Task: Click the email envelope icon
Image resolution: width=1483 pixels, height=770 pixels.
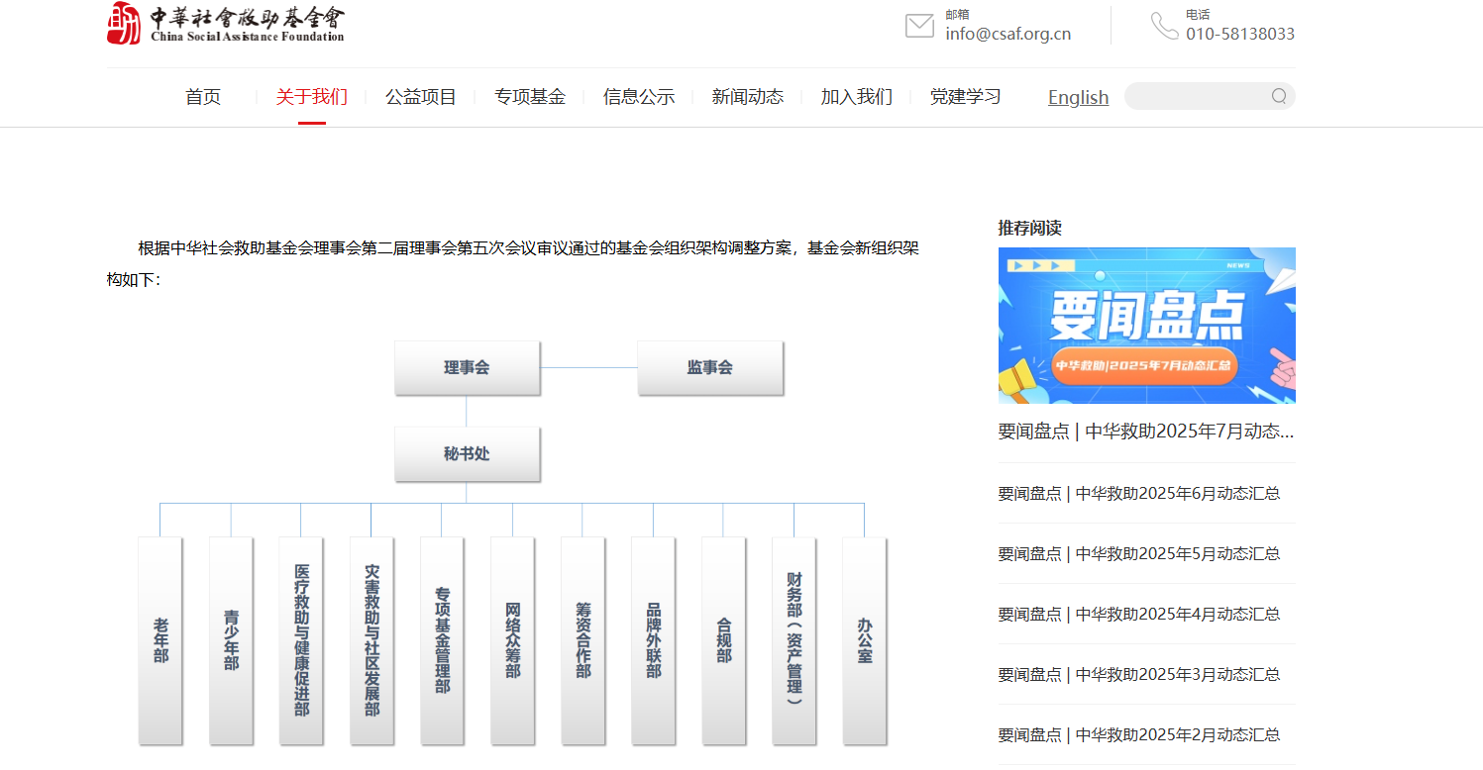Action: tap(919, 26)
